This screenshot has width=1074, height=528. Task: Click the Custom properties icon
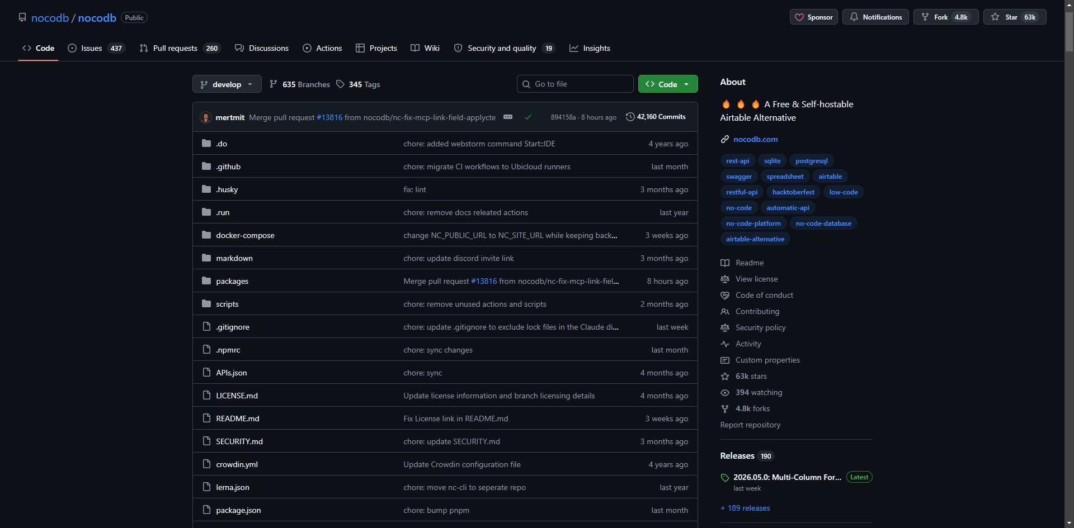pyautogui.click(x=725, y=360)
